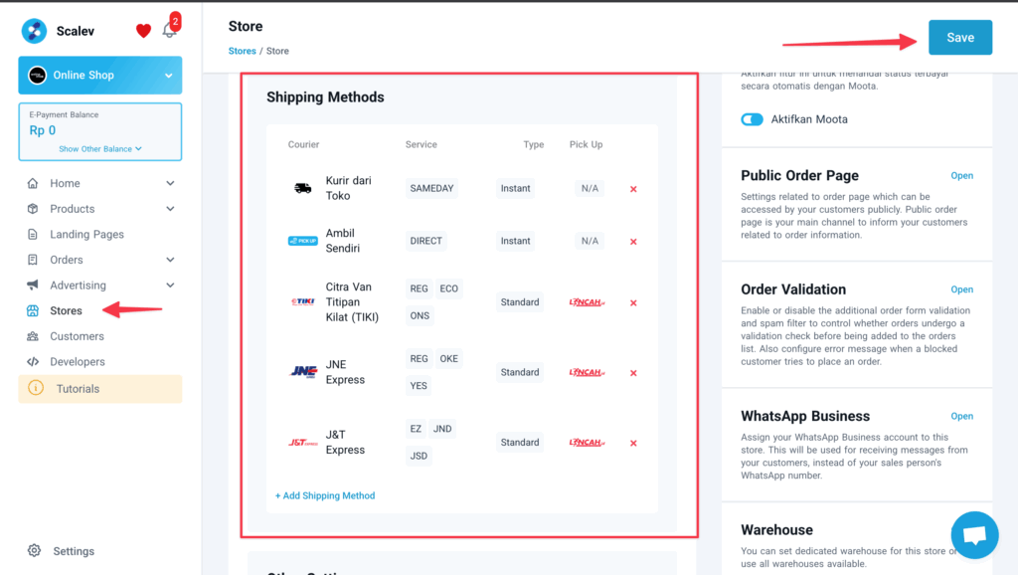Click Add Shipping Method link

[x=325, y=495]
